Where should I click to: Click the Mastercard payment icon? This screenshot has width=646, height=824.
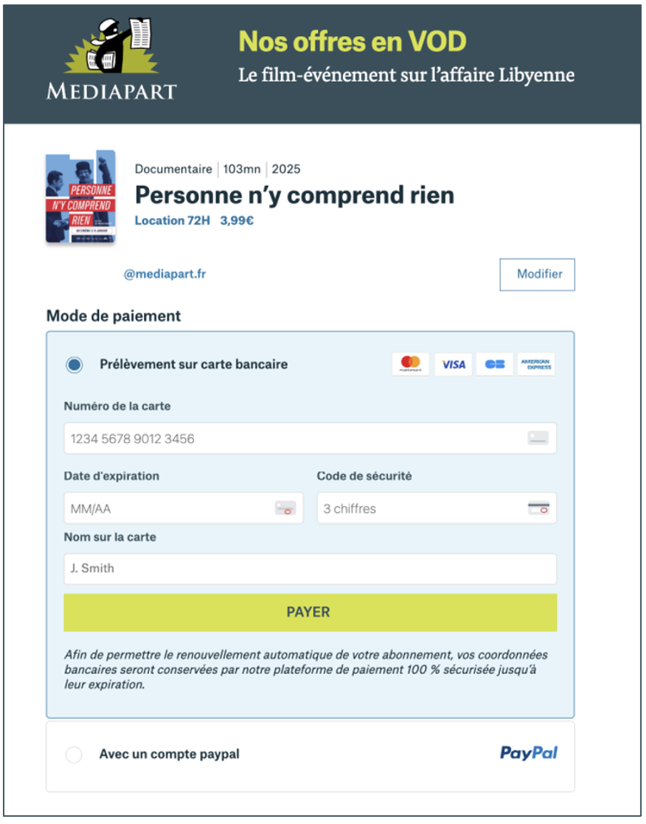coord(410,364)
